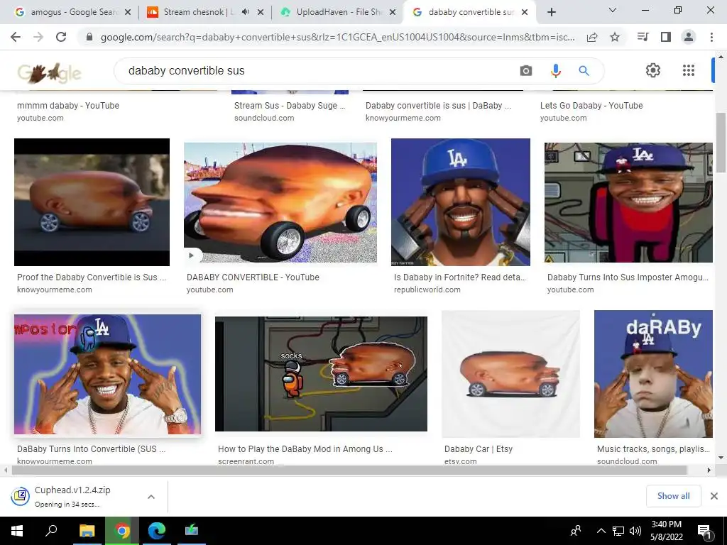Click How to Play the DaBaby Mod link

305,448
